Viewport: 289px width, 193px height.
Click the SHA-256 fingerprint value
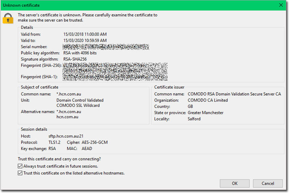(115, 67)
